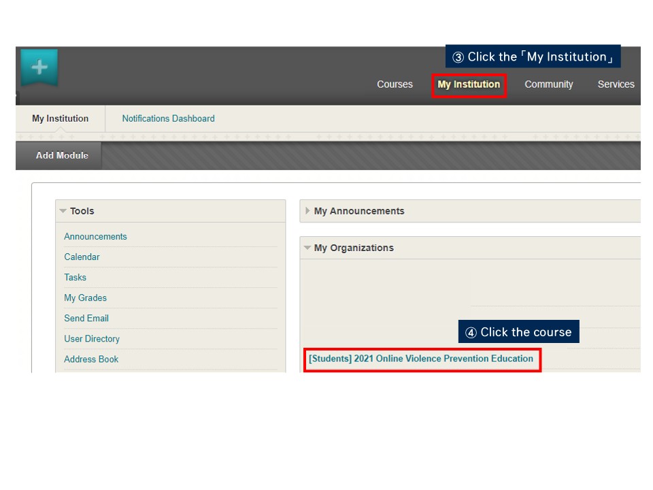Open the Courses tab
The width and height of the screenshot is (653, 490).
[x=395, y=84]
